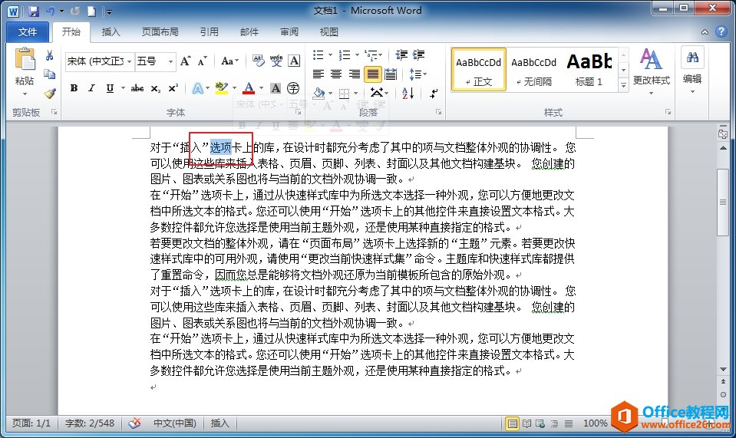The image size is (736, 438).
Task: Apply 标题 1 Heading style
Action: (x=589, y=69)
